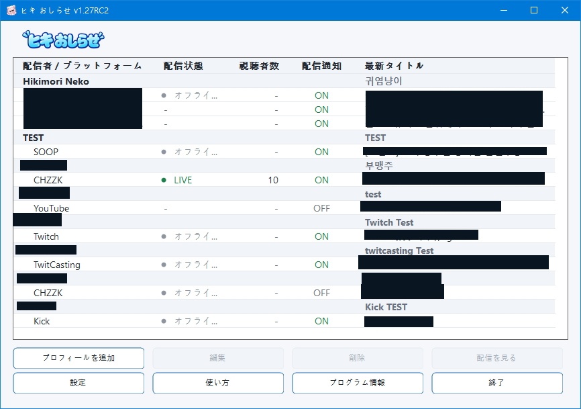Click the ヒキおしらせ logo image

point(63,40)
